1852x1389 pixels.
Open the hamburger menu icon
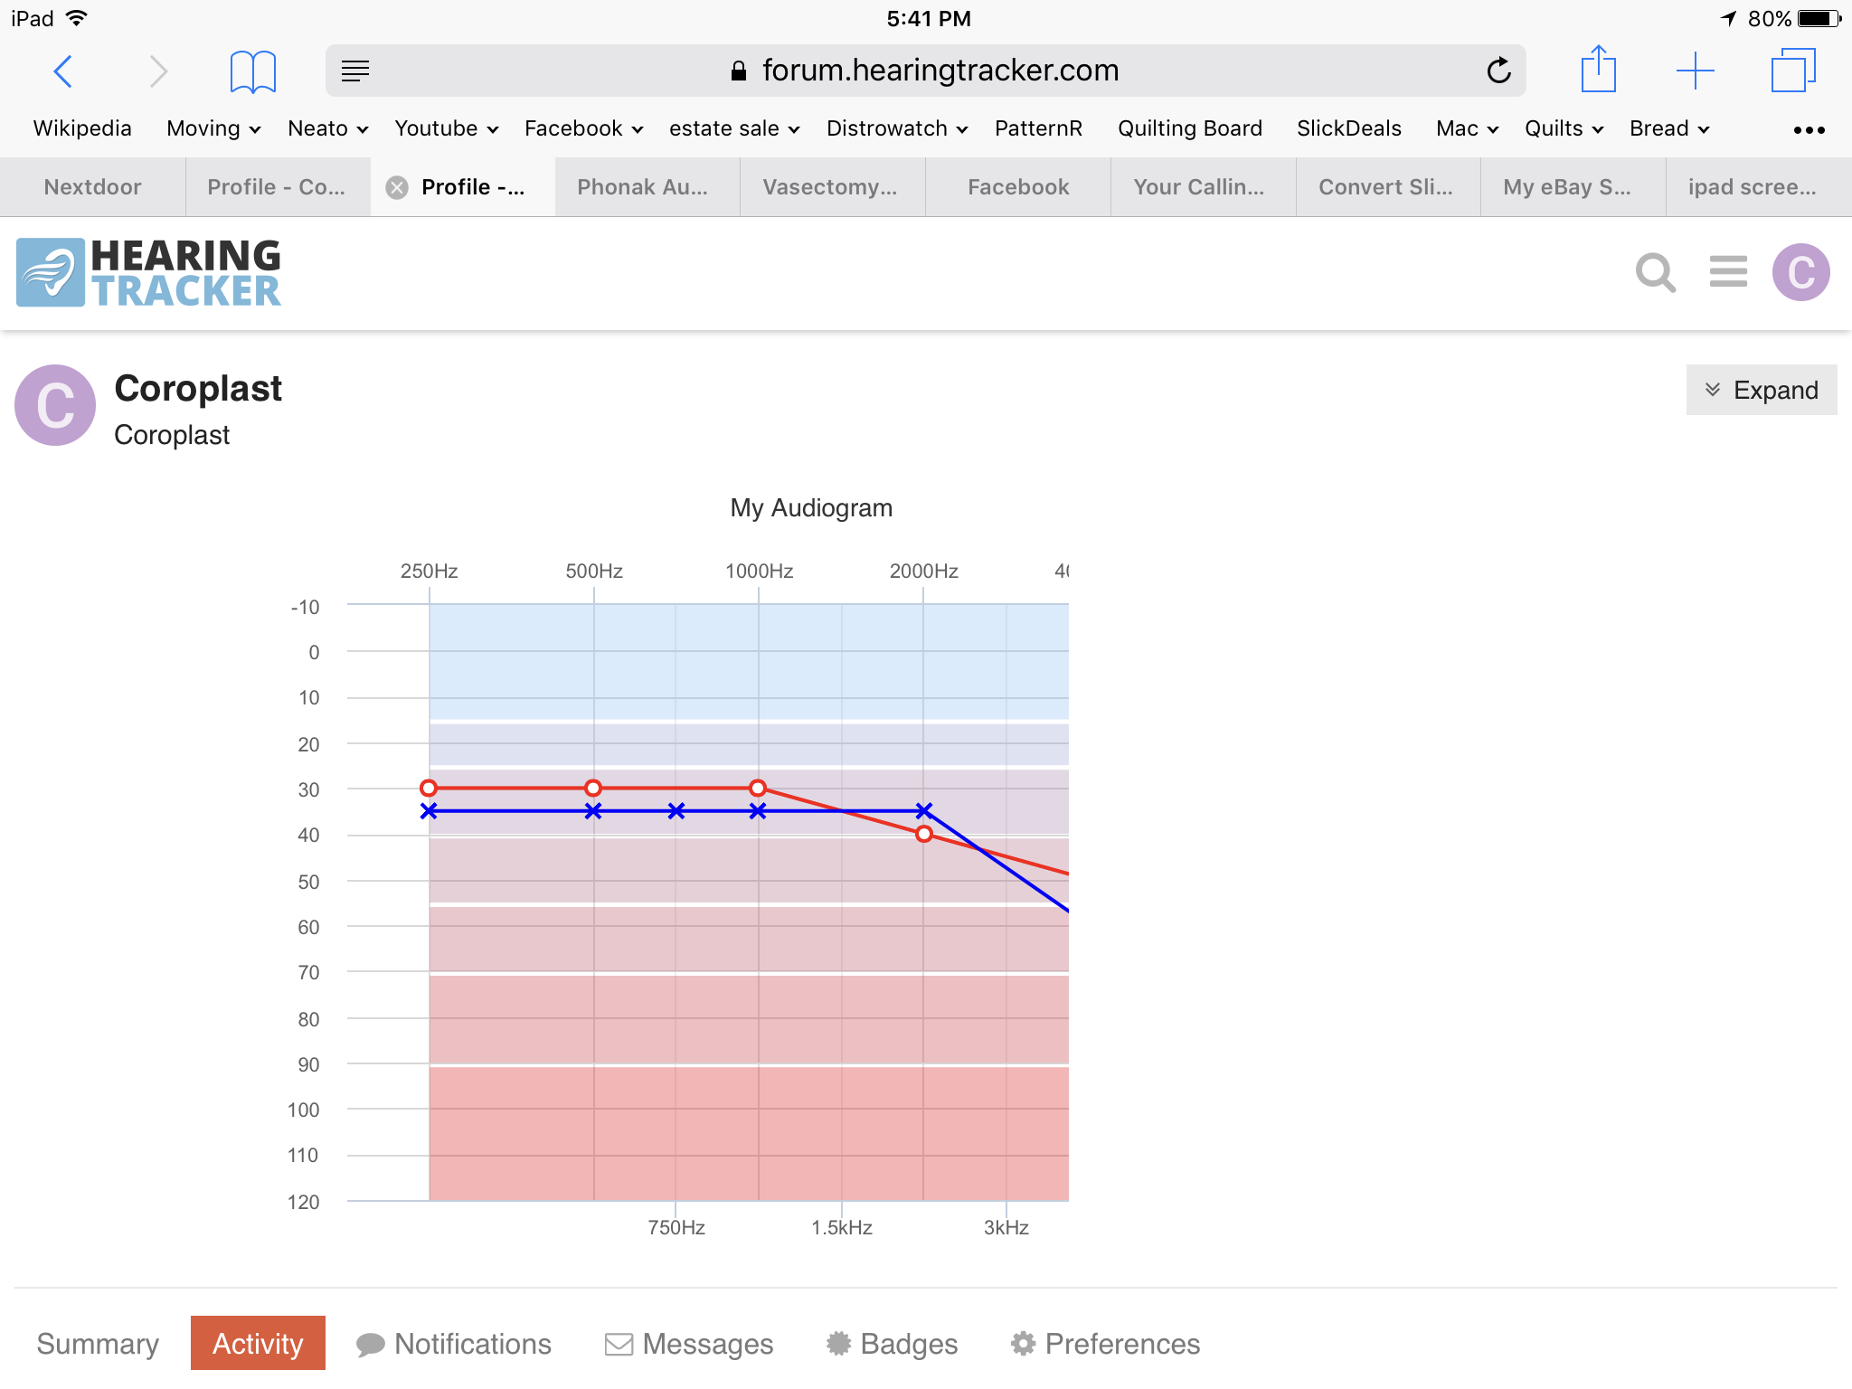[1728, 271]
